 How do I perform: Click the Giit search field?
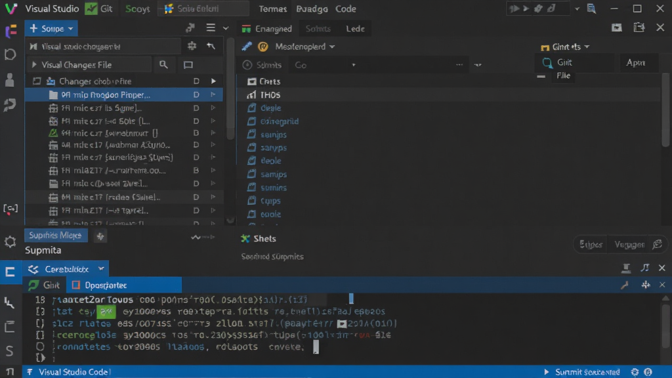point(575,62)
